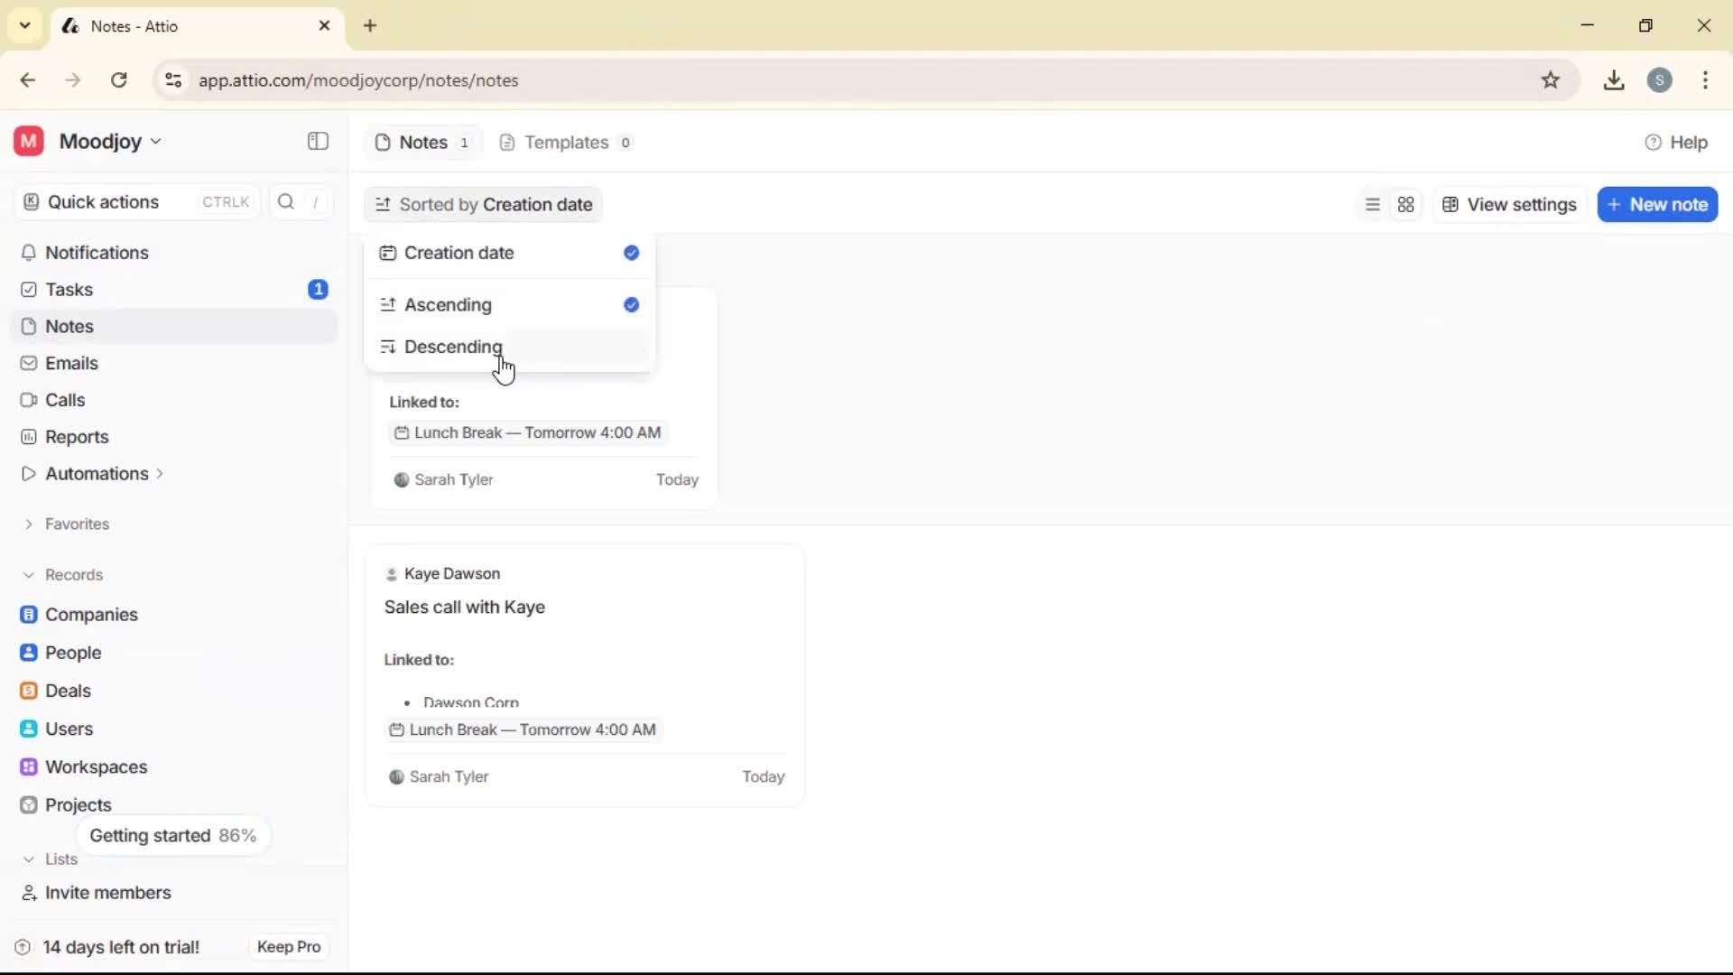
Task: Open Notifications from the bell icon
Action: 96,253
